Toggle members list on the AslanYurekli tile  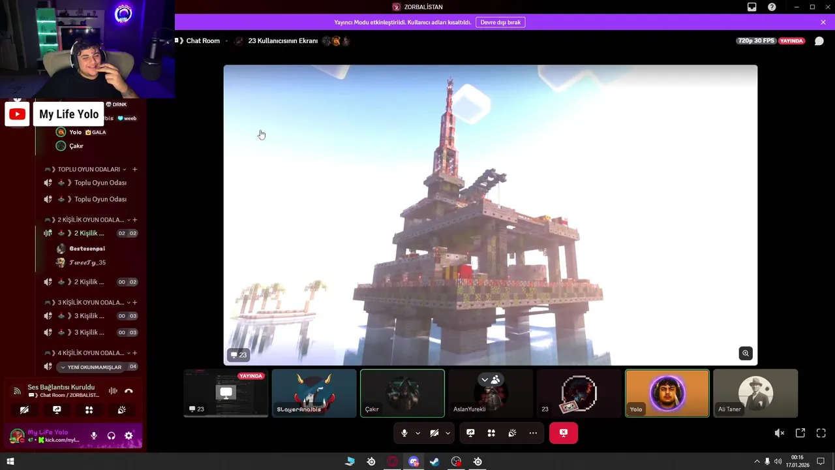coord(490,379)
